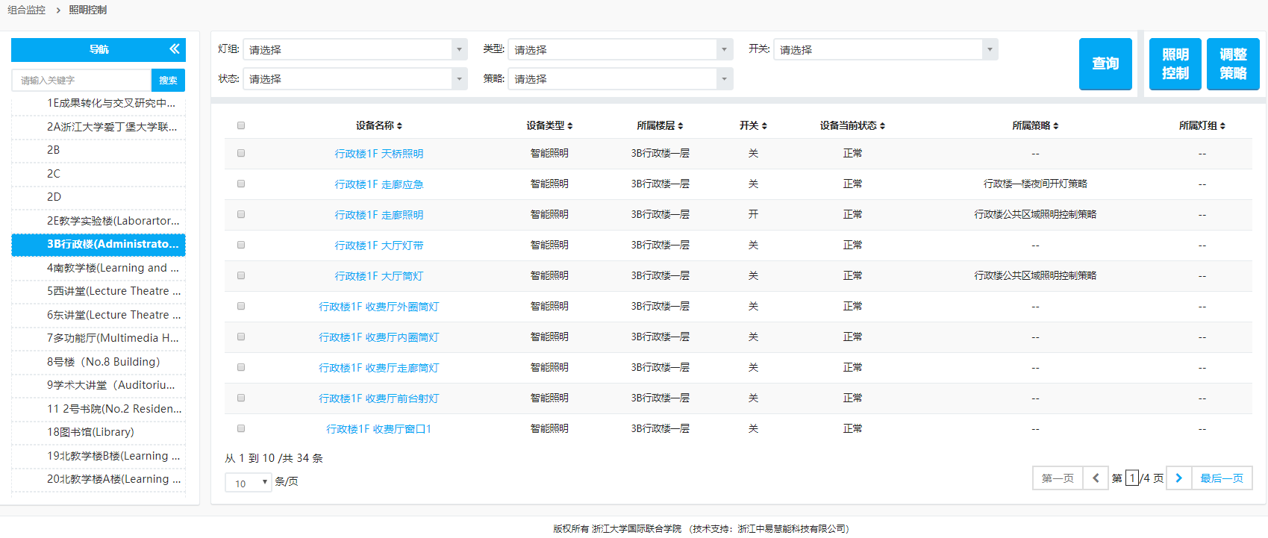The height and width of the screenshot is (538, 1268).
Task: Open device link 行政楼1F 收费厅内圈筒灯
Action: [379, 337]
